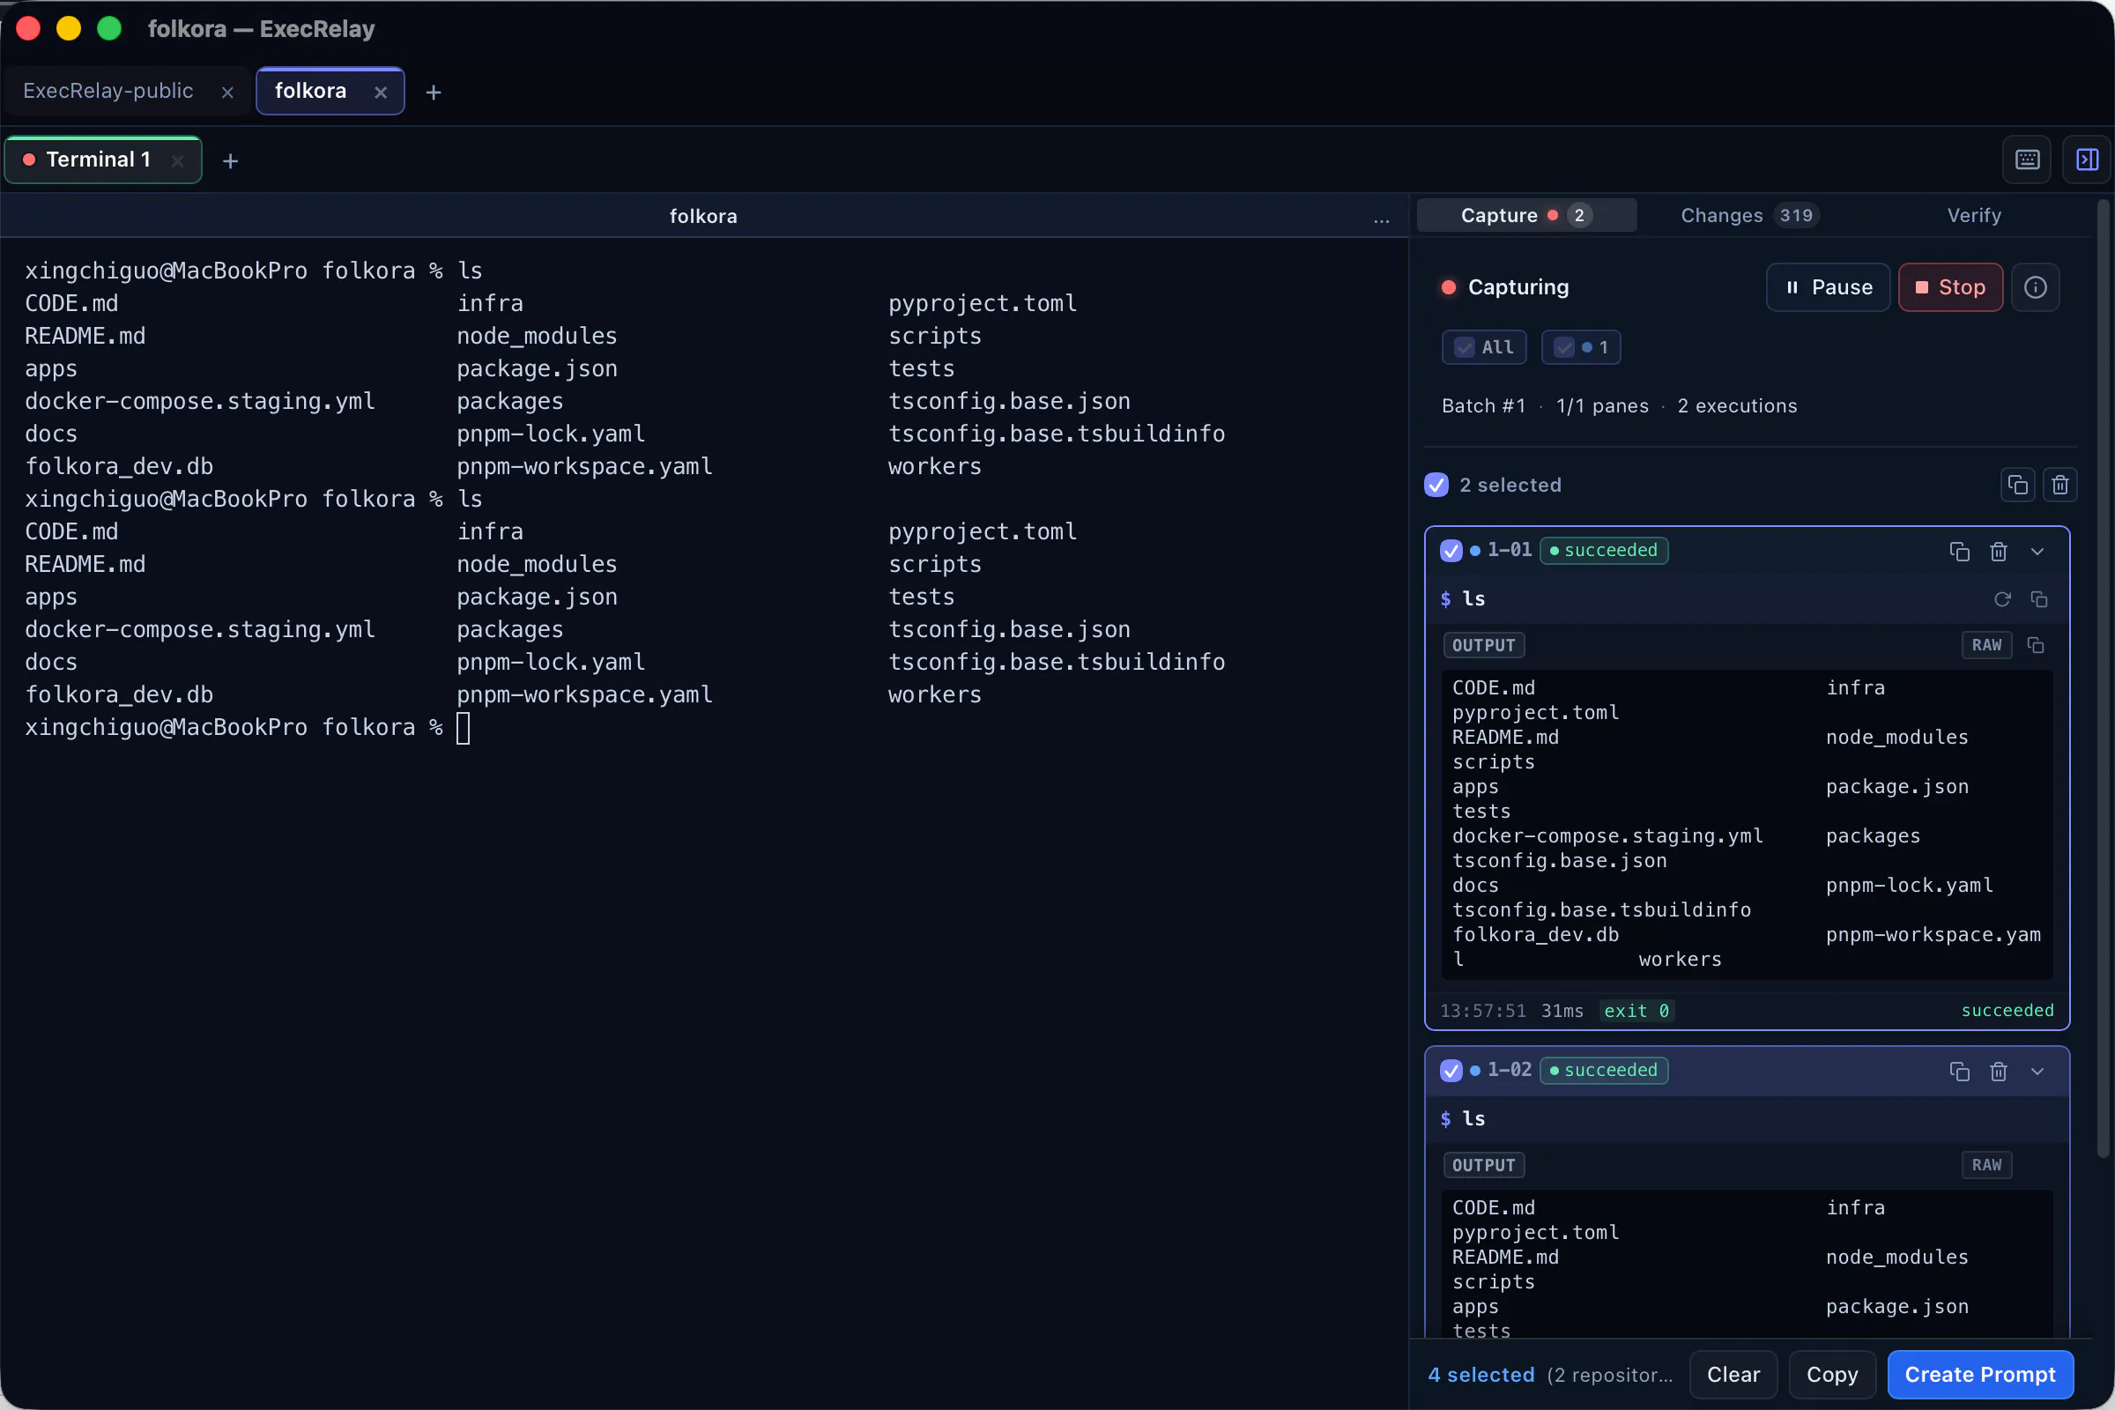Image resolution: width=2115 pixels, height=1410 pixels.
Task: Copy execution 1-02 card
Action: [1958, 1071]
